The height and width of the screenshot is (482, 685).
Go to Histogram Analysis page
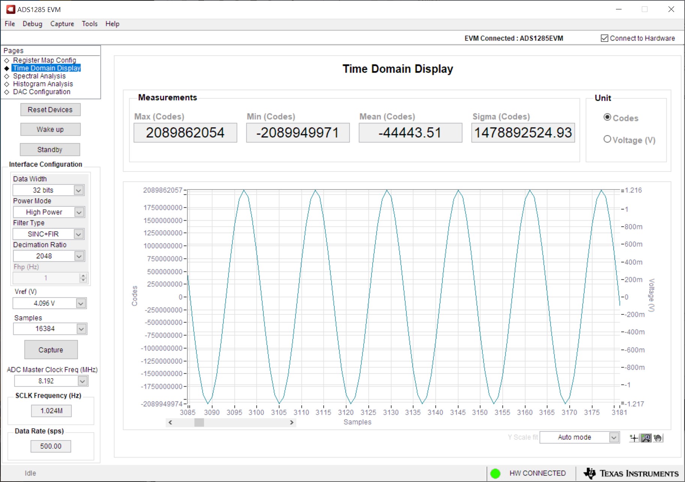(x=43, y=84)
